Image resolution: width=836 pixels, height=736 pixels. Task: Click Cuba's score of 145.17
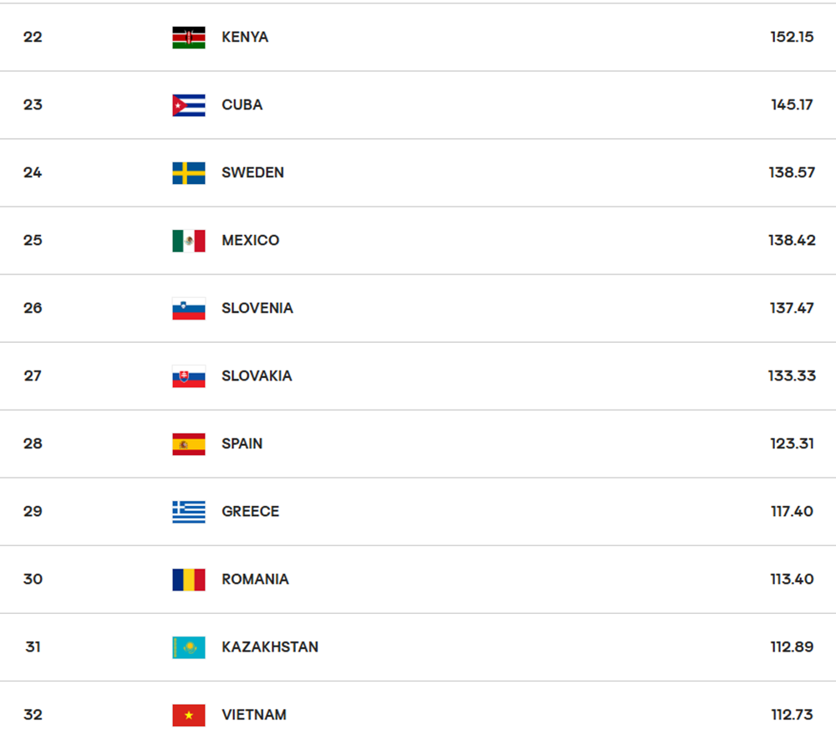tap(792, 105)
